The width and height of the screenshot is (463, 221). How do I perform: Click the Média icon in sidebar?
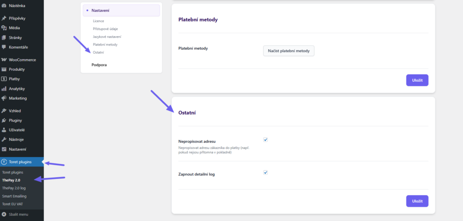coord(4,28)
